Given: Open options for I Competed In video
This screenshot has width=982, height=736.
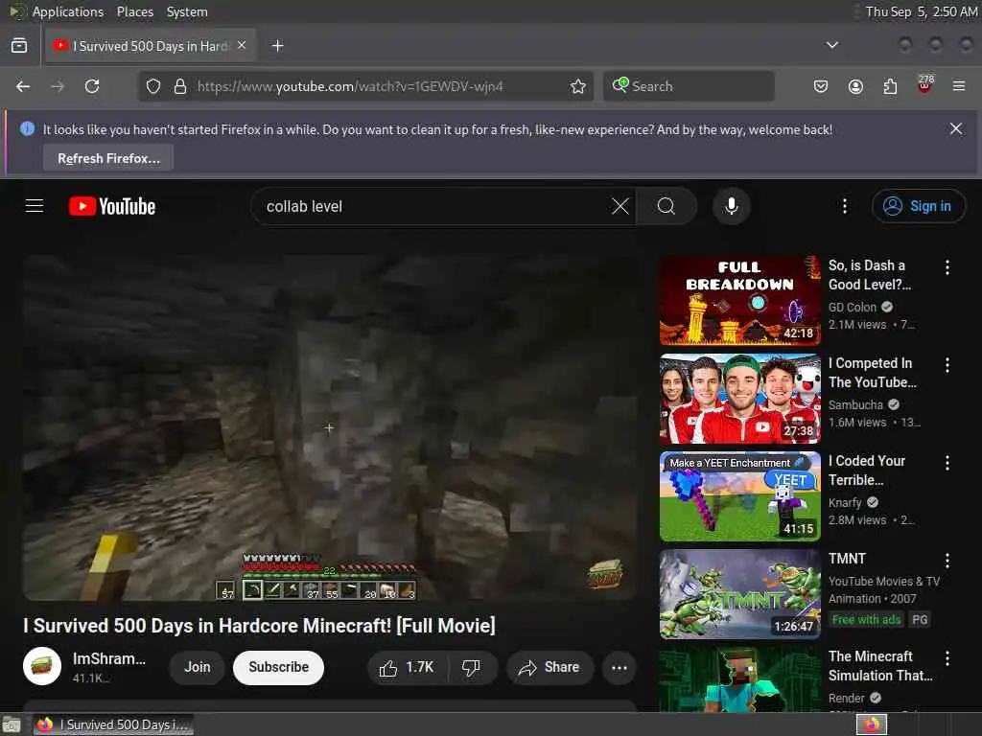Looking at the screenshot, I should coord(947,365).
